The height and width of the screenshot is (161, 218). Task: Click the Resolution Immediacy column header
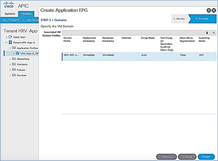coord(108,39)
